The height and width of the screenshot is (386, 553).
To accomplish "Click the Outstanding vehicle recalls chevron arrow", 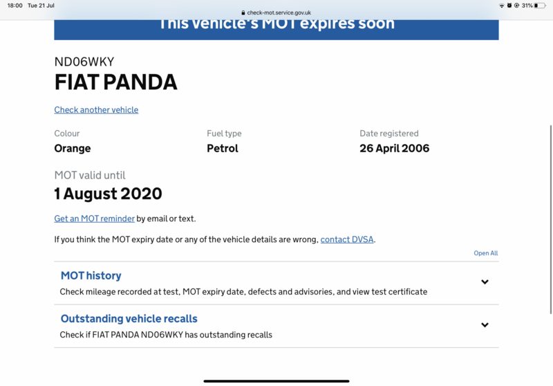I will coord(485,325).
